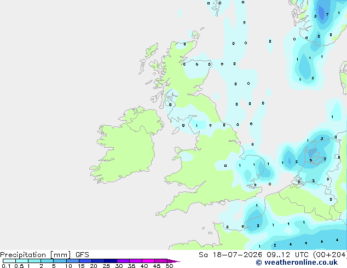Click the legend arrow tip beyond 50 mm

pyautogui.click(x=173, y=261)
